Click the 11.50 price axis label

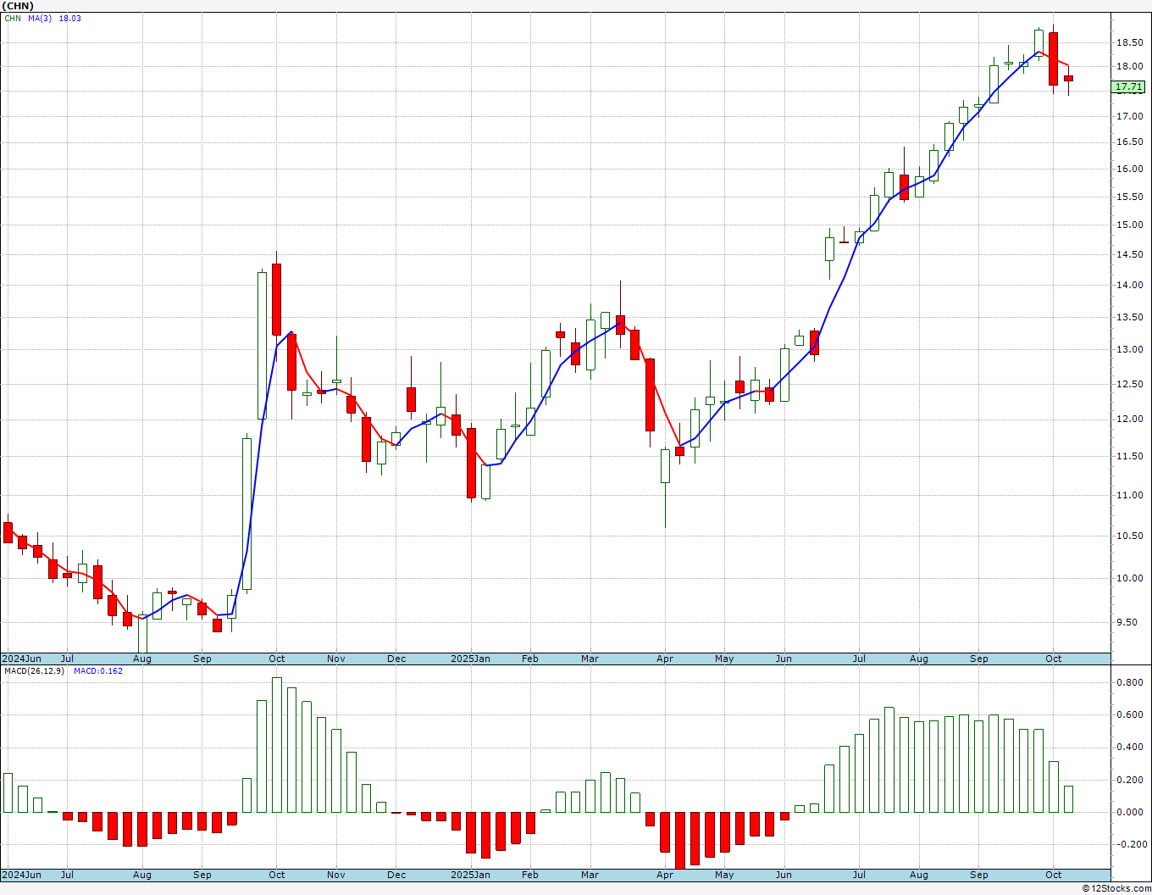[x=1128, y=456]
